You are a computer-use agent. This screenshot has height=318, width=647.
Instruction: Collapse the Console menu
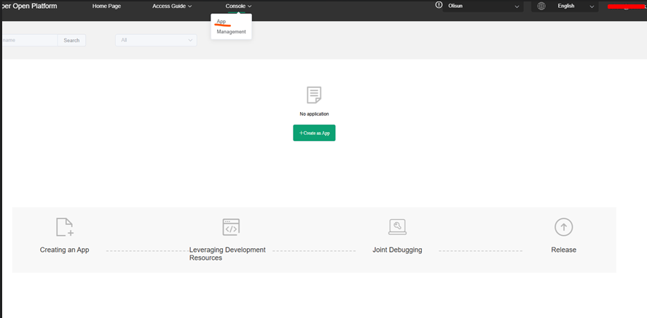coord(238,6)
